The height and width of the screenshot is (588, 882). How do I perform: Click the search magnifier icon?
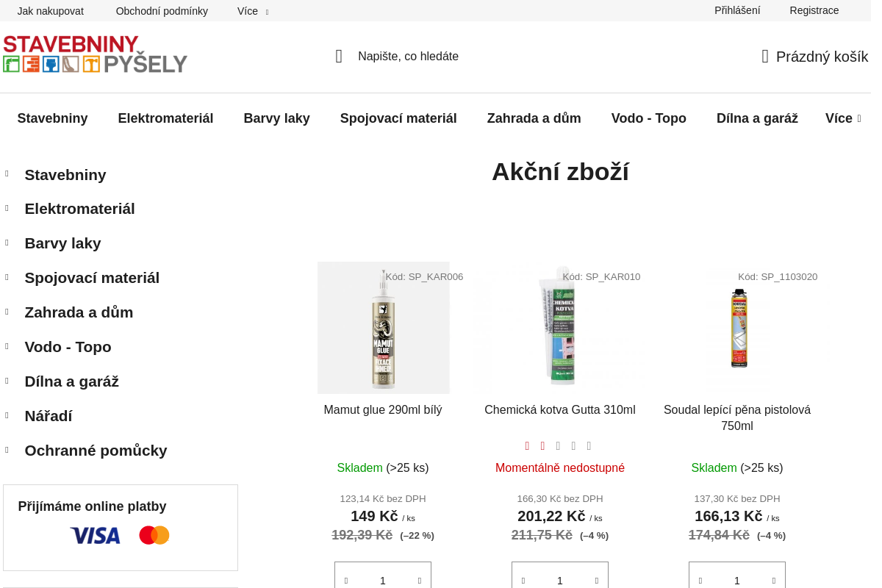[x=339, y=57]
